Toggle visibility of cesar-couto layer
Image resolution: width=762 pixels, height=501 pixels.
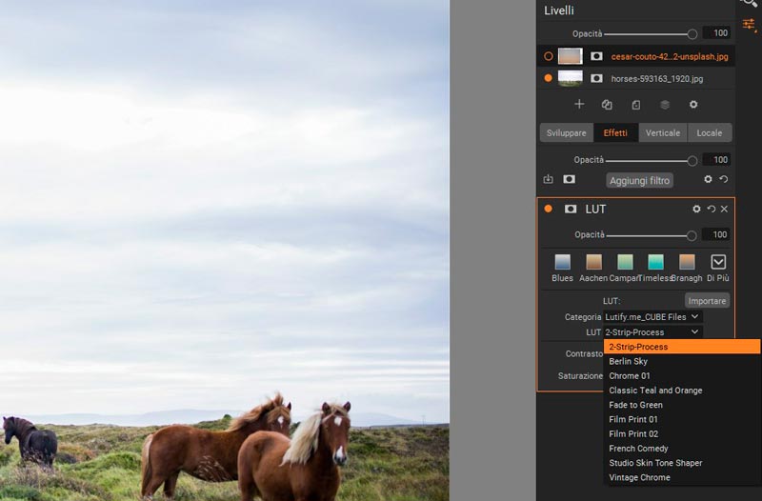tap(549, 56)
